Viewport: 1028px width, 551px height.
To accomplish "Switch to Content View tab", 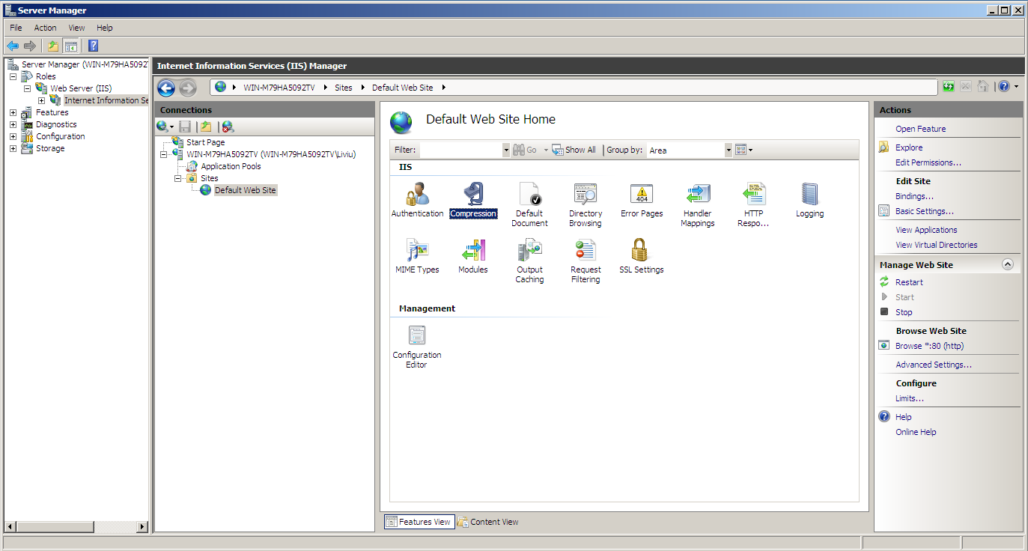I will coord(488,522).
